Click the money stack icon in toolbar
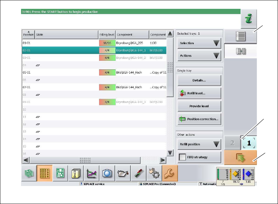 29,173
